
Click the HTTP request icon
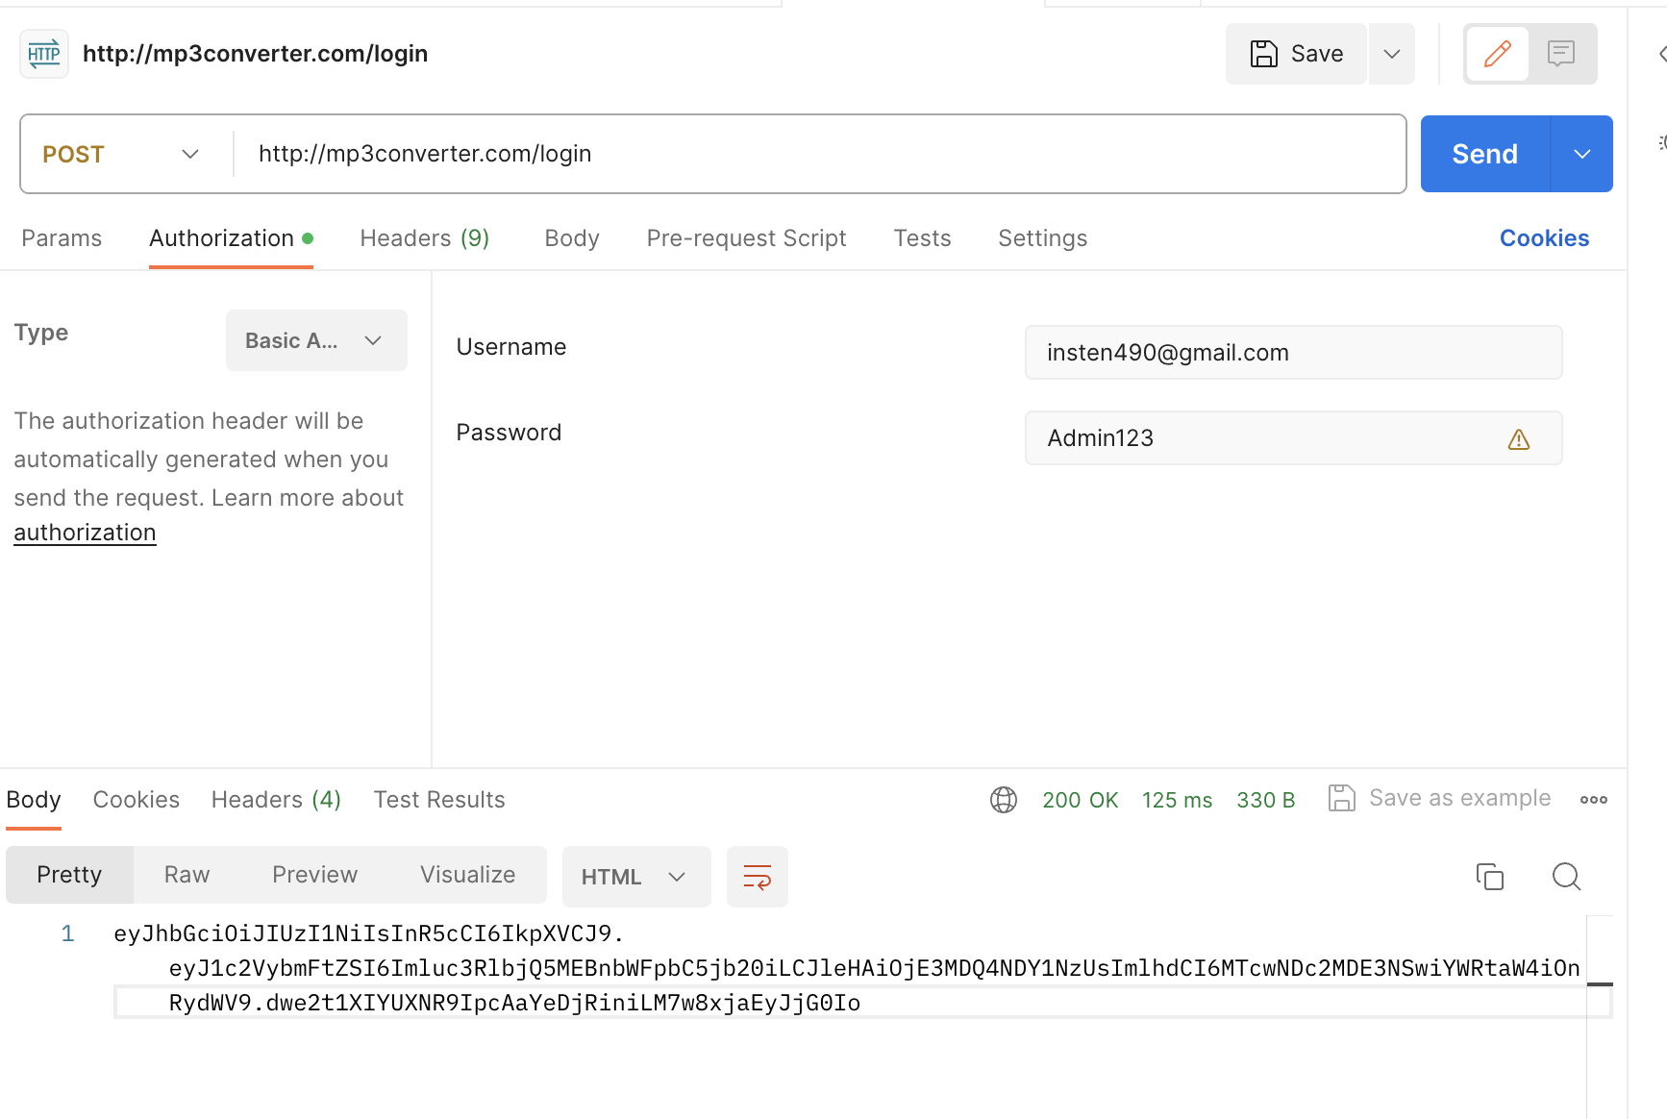coord(44,54)
